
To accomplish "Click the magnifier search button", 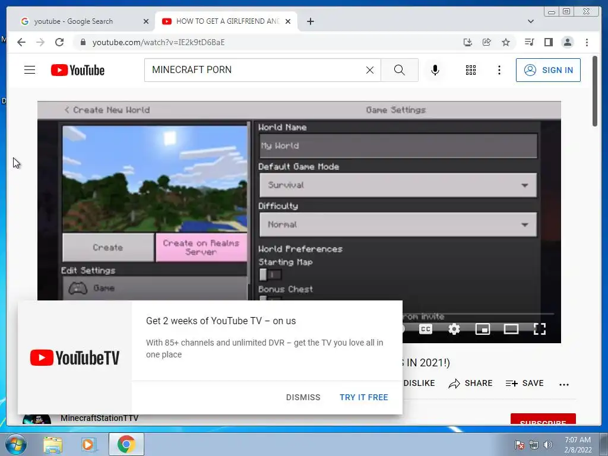I will [400, 70].
